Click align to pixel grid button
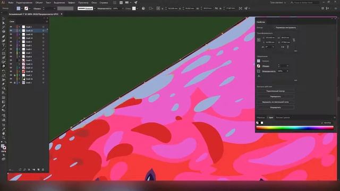This screenshot has width=340, height=191. 276,102
